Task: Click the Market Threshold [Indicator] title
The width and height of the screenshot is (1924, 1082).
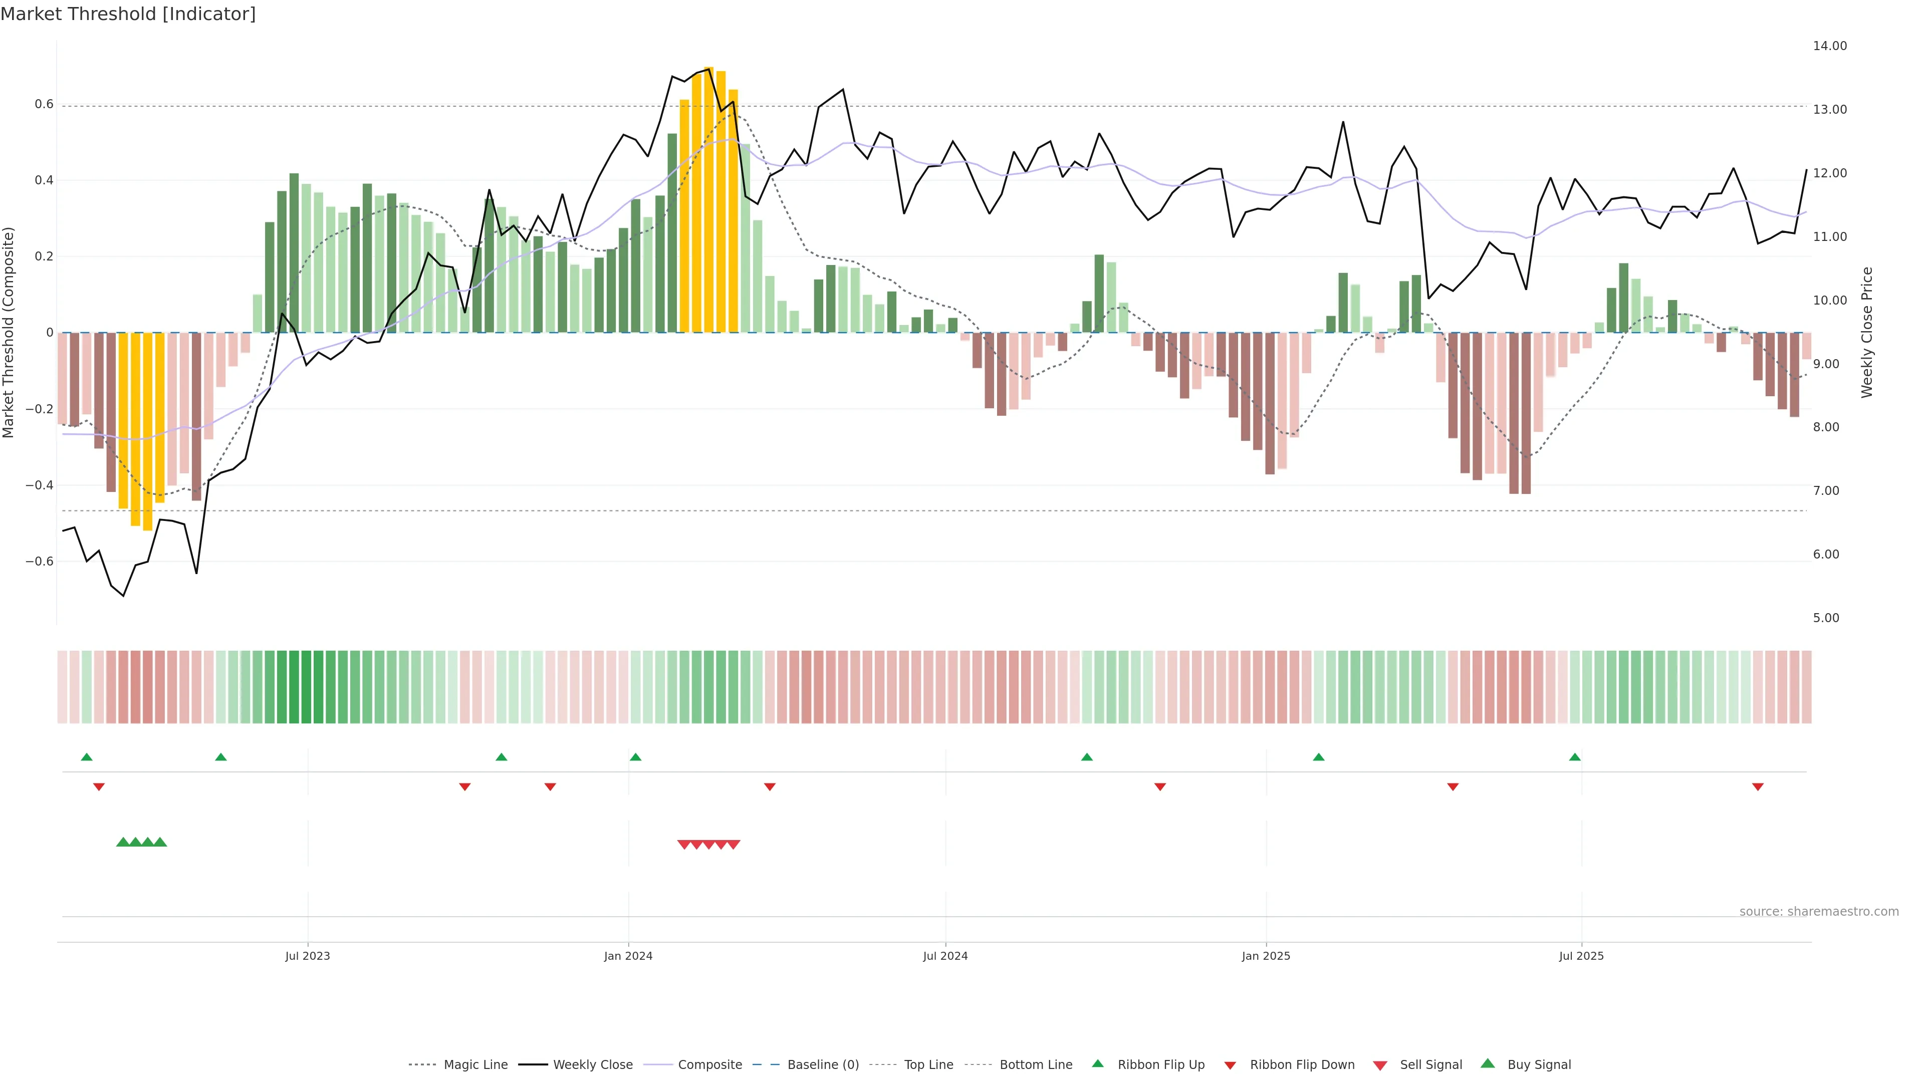Action: [x=128, y=14]
